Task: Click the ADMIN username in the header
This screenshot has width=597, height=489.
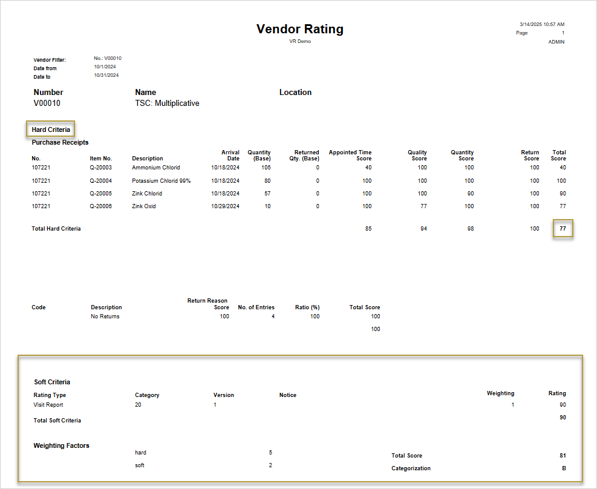Action: click(555, 41)
